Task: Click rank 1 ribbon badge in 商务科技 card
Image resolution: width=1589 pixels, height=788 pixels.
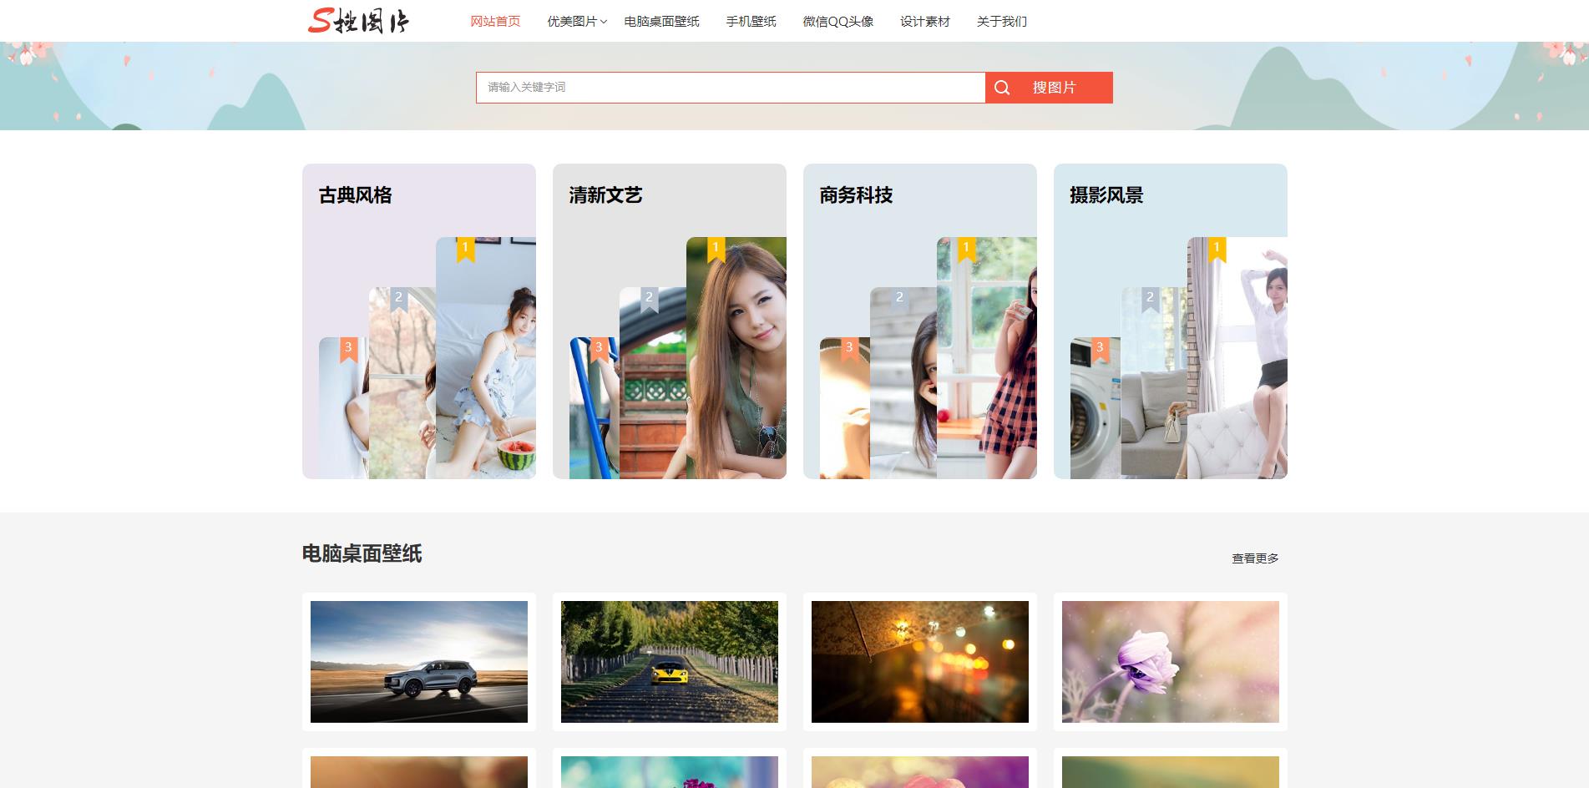Action: click(x=967, y=250)
